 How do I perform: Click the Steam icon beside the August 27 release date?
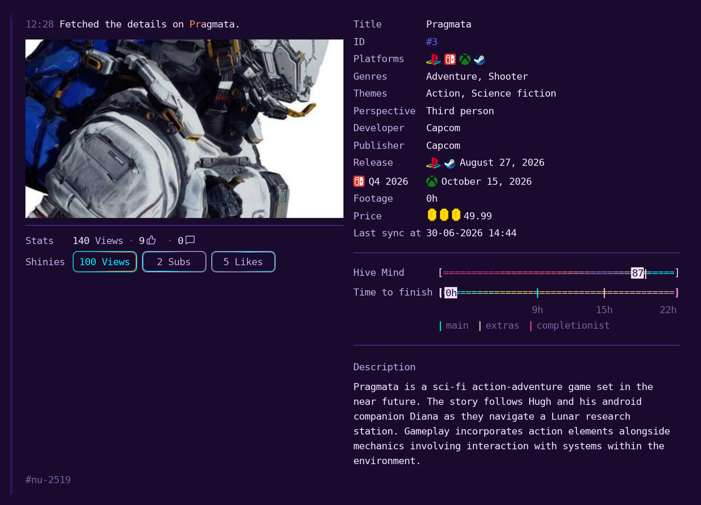[450, 163]
